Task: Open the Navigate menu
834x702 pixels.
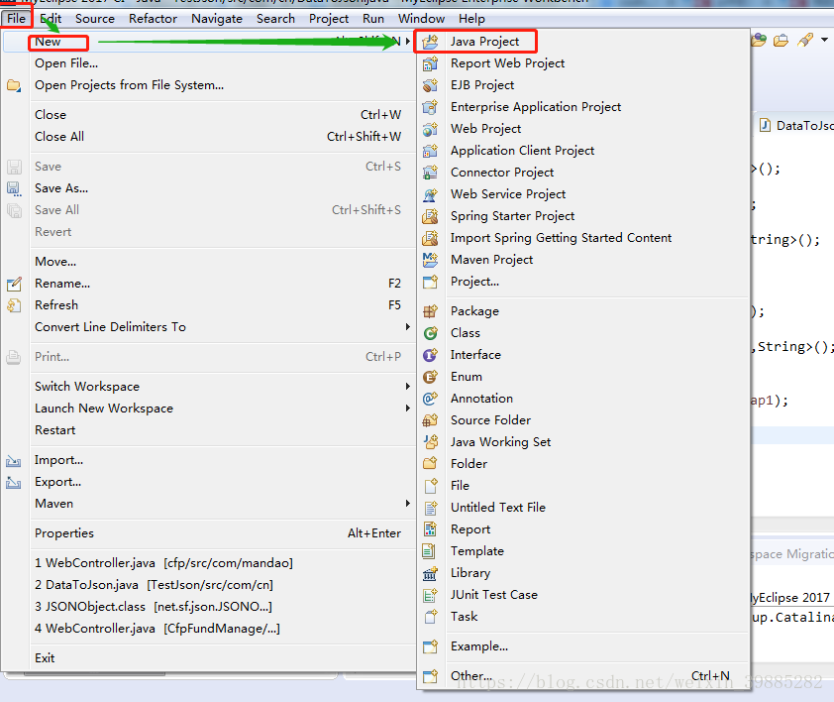Action: (x=217, y=19)
